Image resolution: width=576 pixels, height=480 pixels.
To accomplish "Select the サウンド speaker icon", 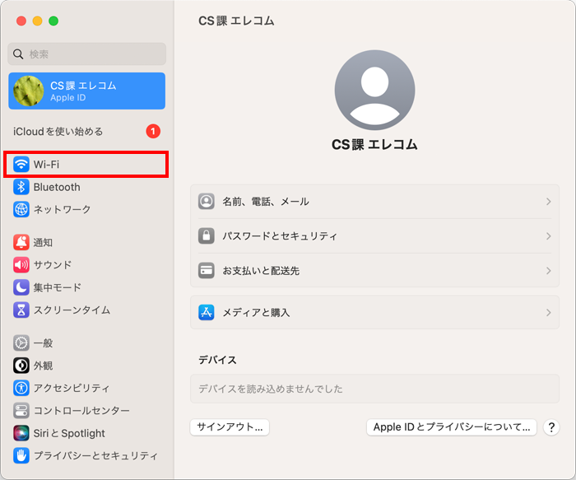I will tap(21, 265).
